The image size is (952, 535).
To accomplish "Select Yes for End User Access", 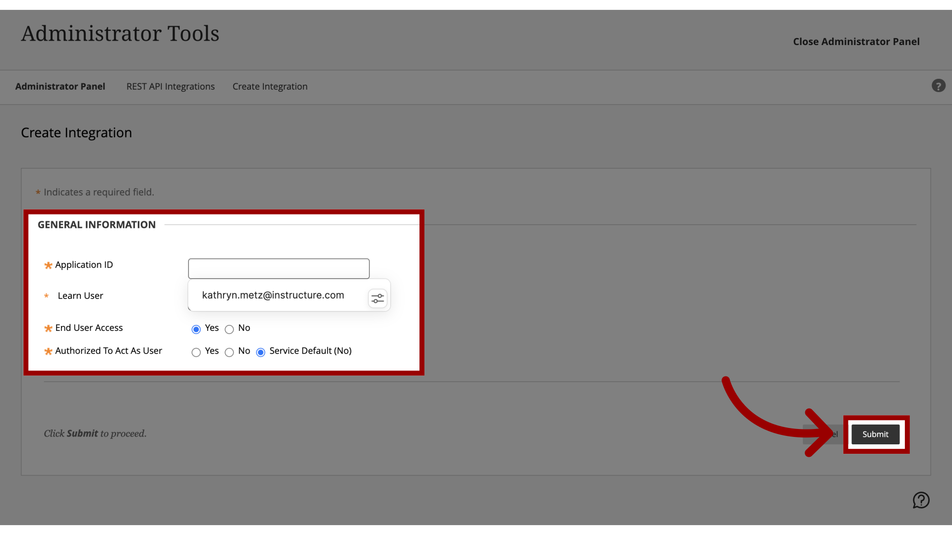I will click(x=196, y=329).
